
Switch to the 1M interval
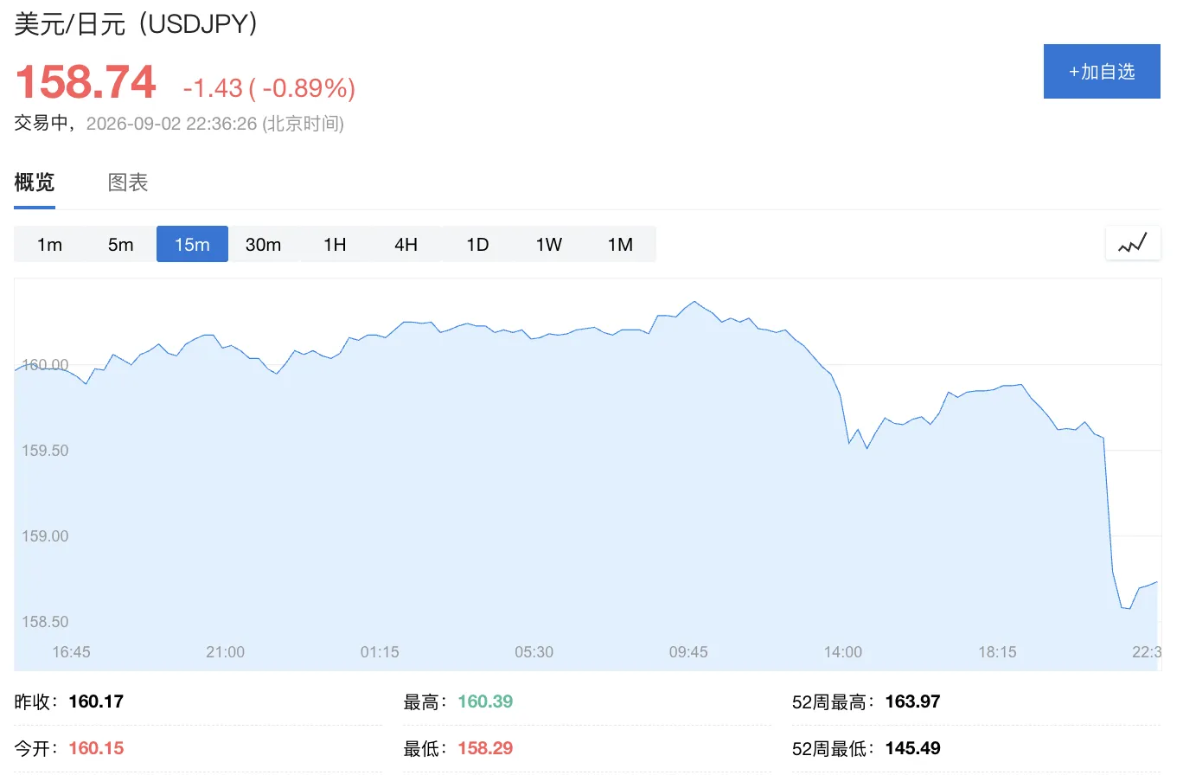(620, 244)
